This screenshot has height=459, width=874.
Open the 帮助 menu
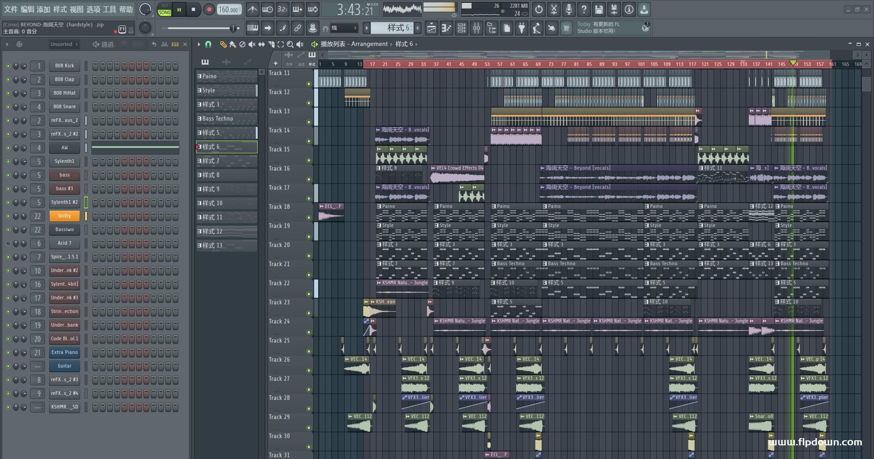point(126,9)
